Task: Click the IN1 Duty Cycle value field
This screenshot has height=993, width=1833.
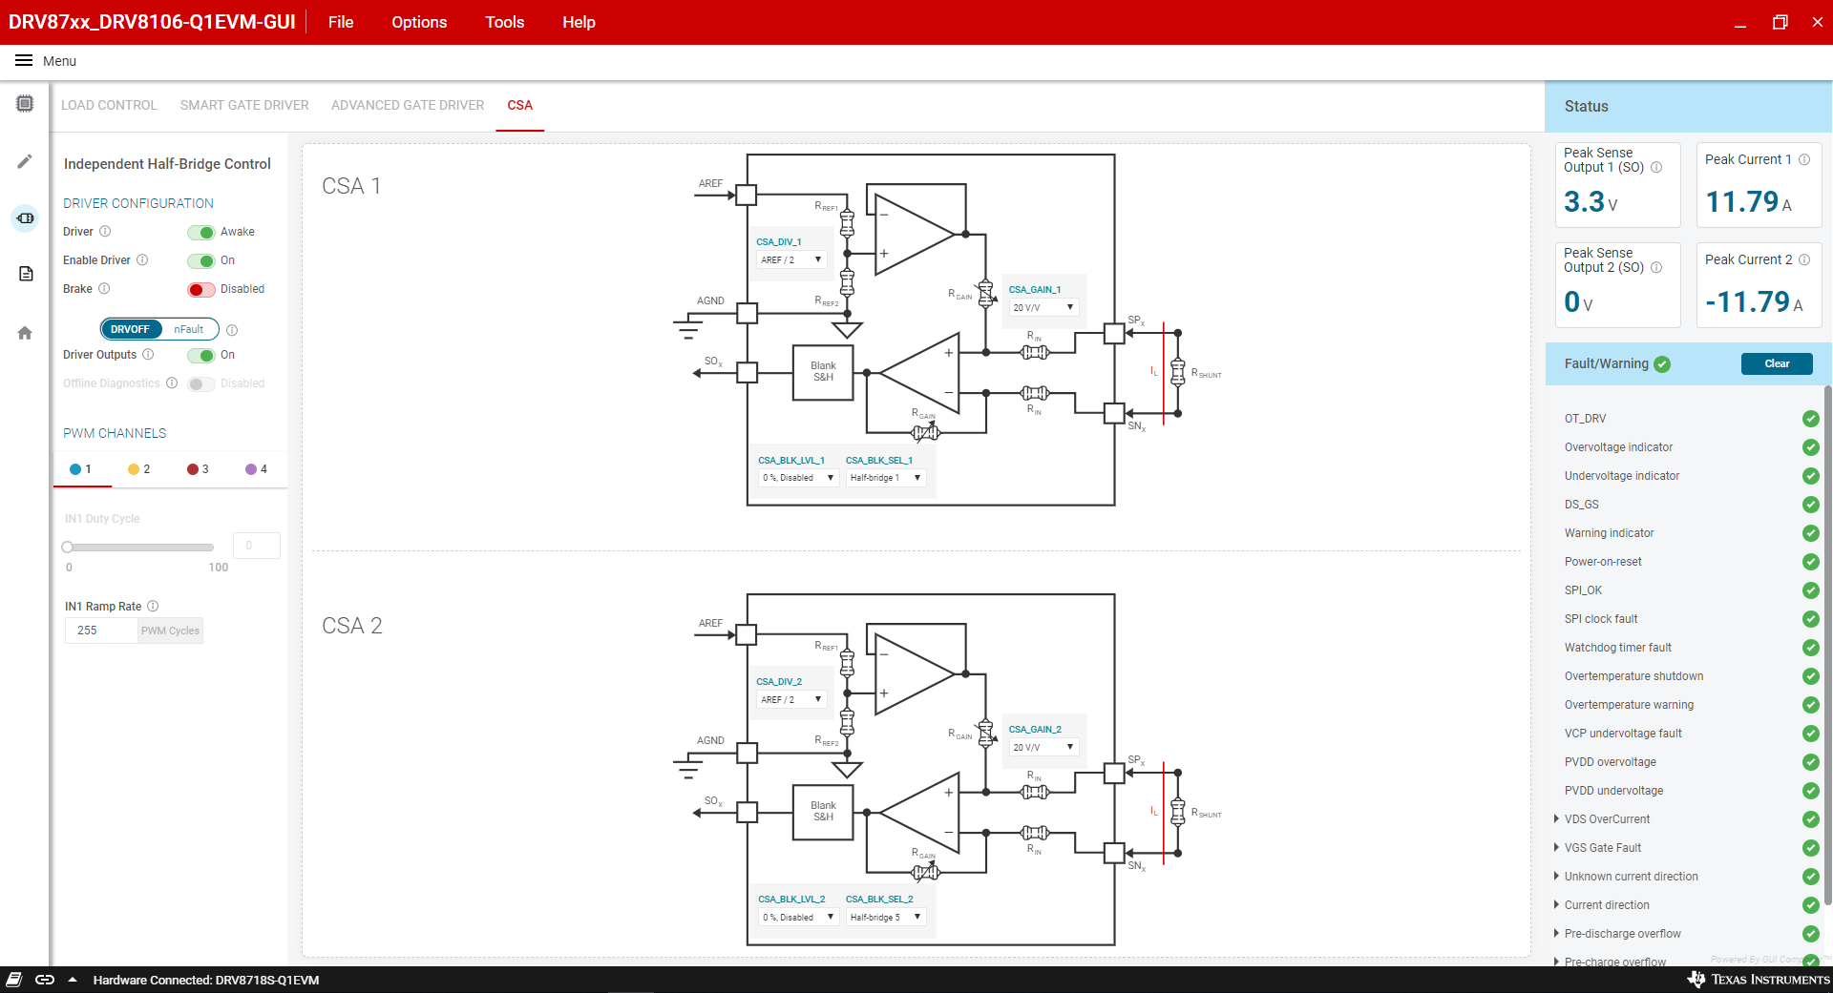Action: pos(257,546)
